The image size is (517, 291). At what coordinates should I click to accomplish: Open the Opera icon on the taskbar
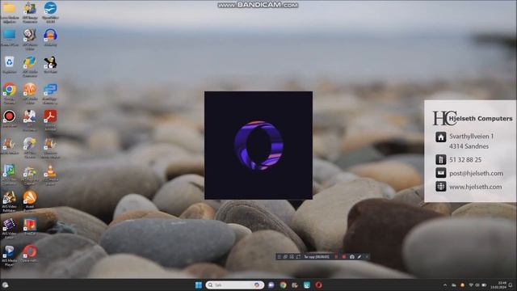pyautogui.click(x=318, y=285)
